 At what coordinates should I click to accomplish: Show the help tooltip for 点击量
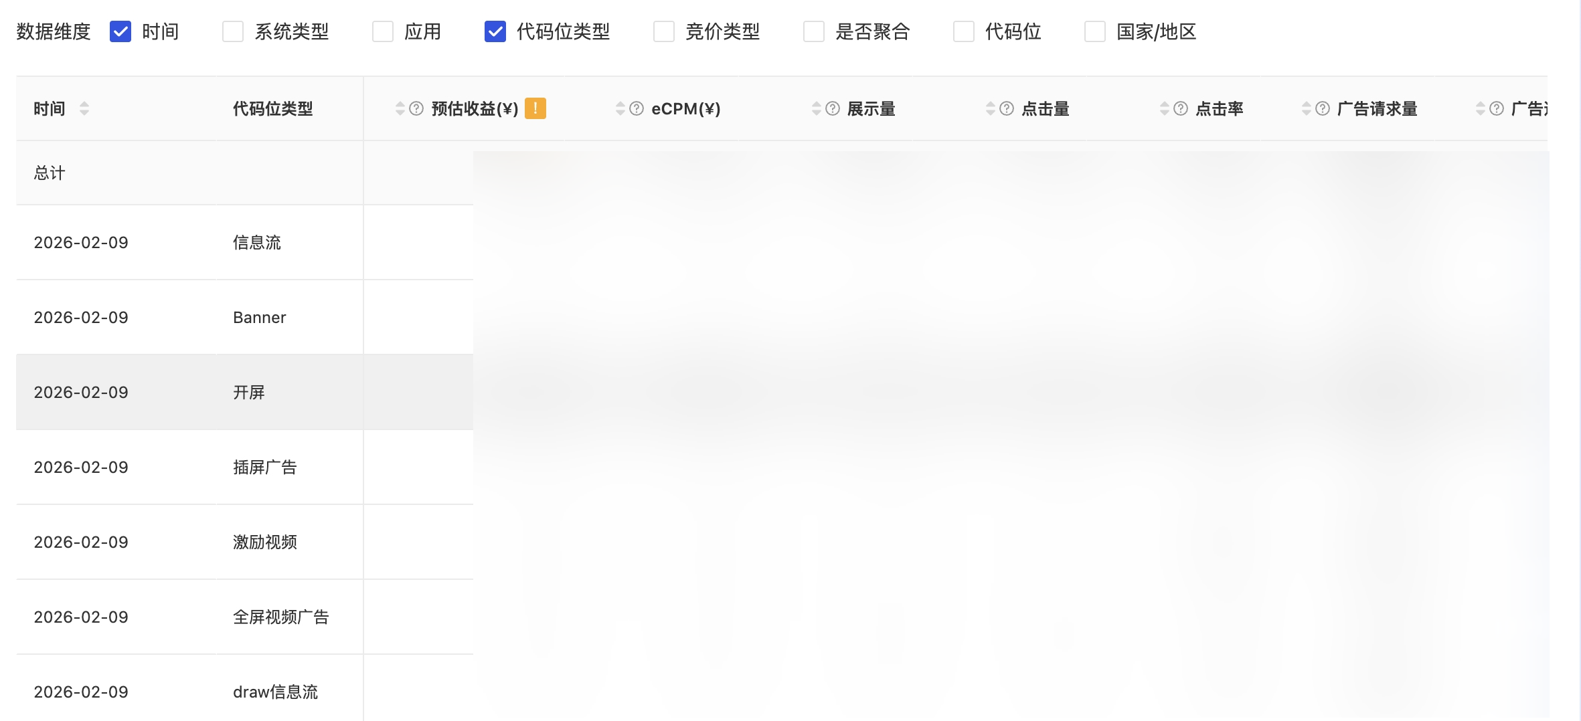pyautogui.click(x=1007, y=108)
